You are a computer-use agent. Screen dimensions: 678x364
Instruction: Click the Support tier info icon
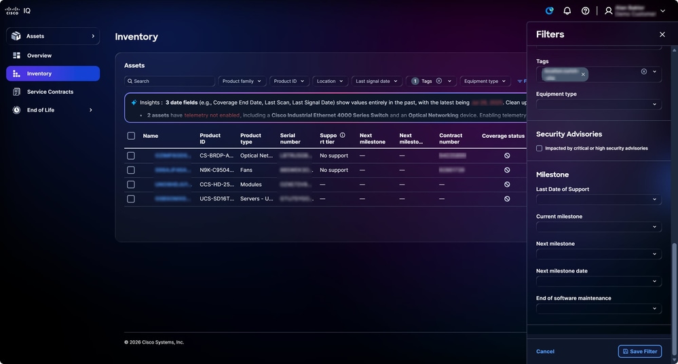[343, 135]
